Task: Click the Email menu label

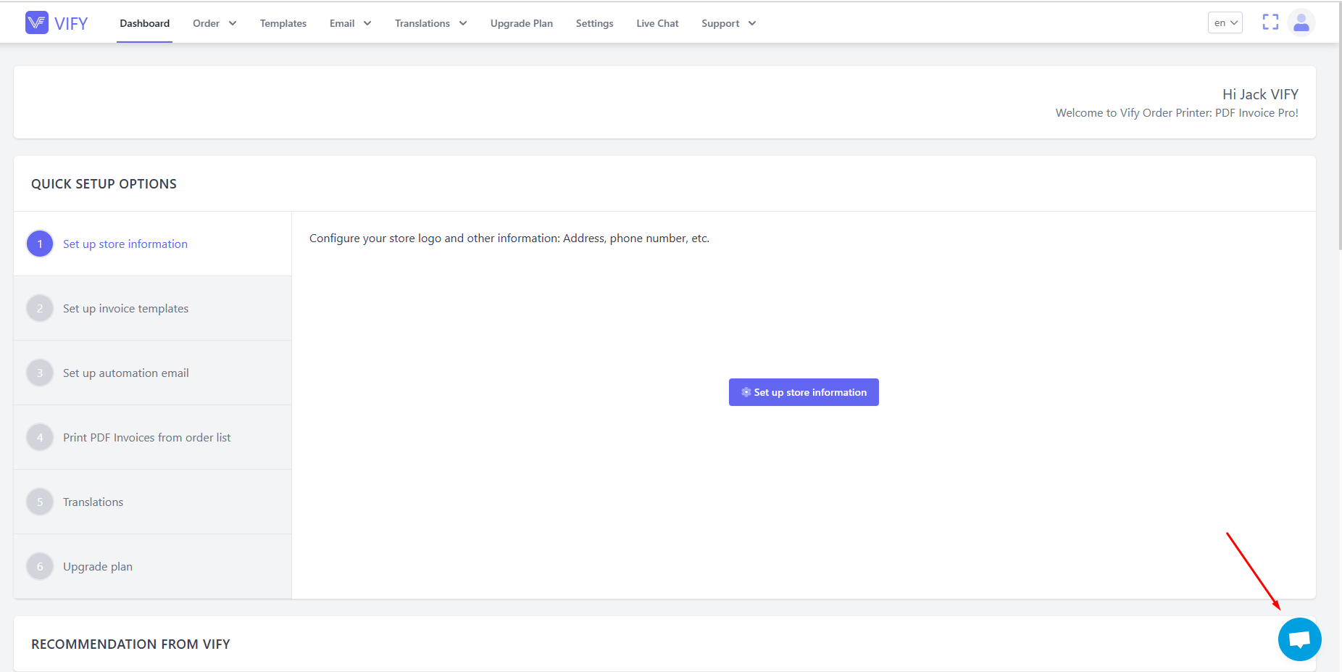Action: point(342,23)
